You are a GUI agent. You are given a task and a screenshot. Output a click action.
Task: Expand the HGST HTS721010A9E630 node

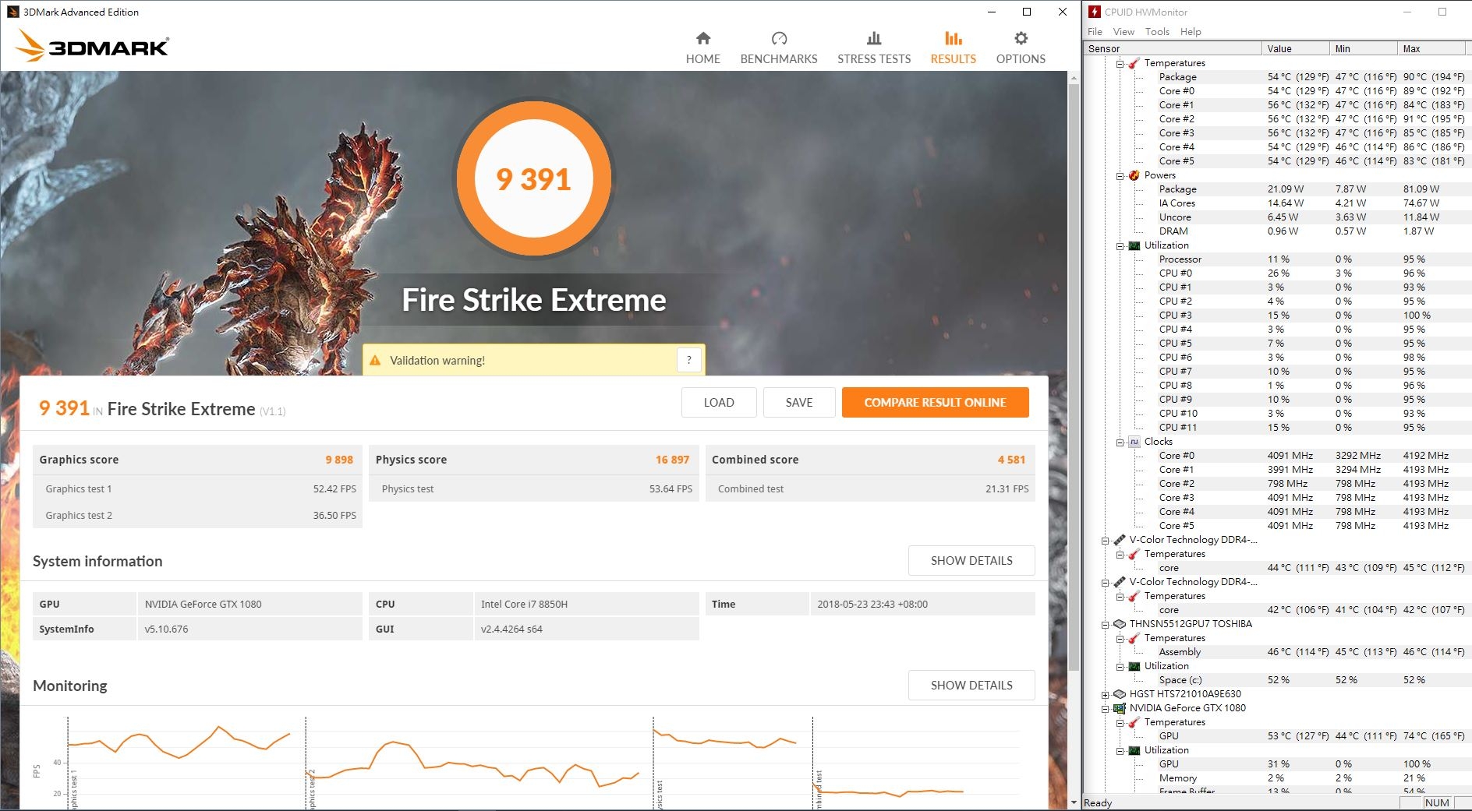click(1105, 695)
